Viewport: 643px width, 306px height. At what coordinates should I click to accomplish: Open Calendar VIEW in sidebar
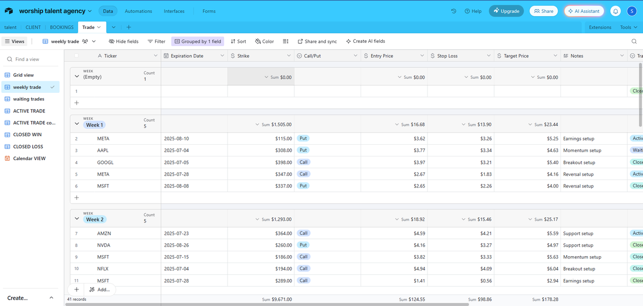(x=30, y=159)
